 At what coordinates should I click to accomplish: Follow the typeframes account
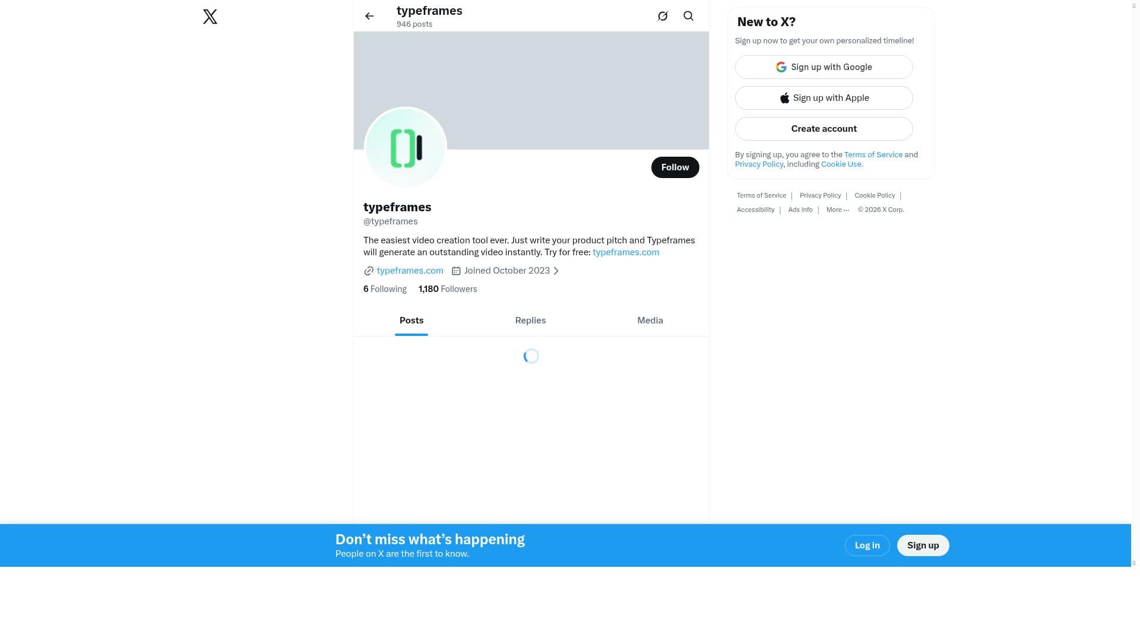(x=674, y=167)
